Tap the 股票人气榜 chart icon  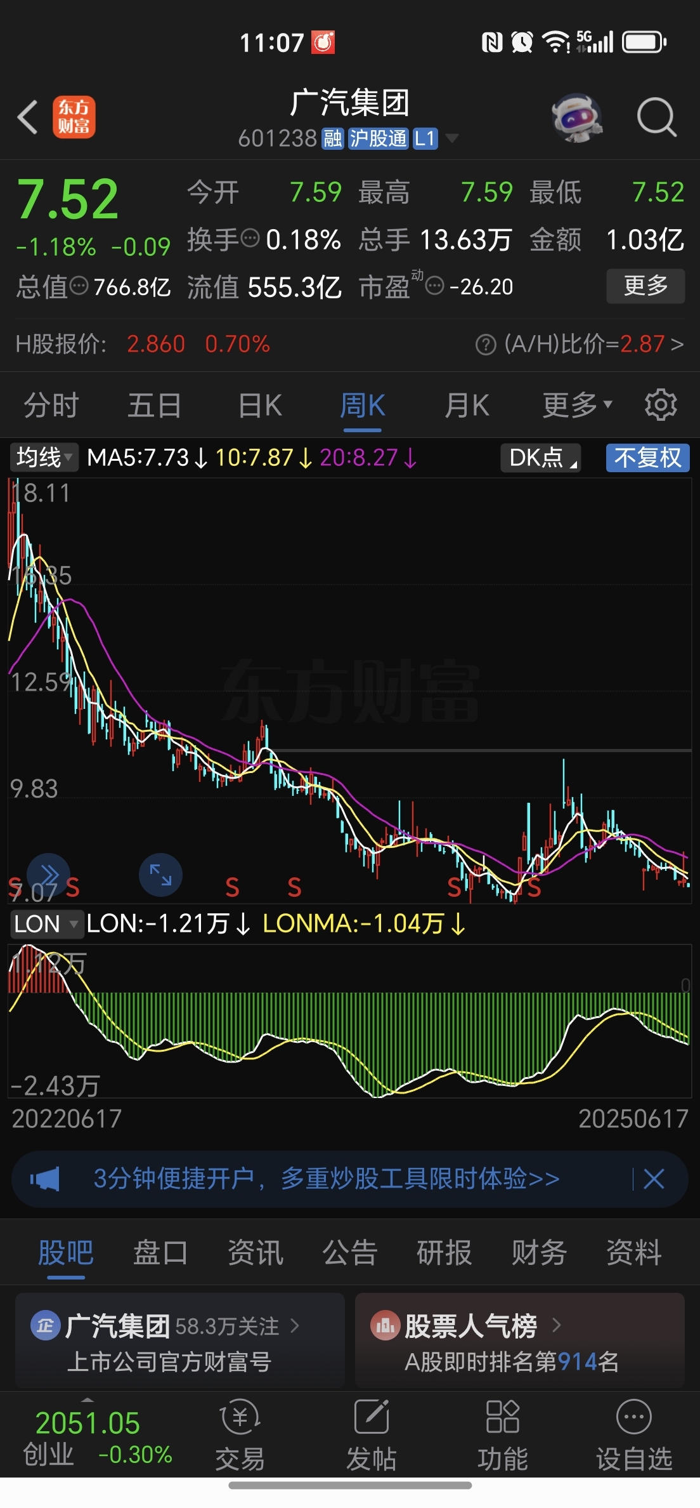(385, 1326)
